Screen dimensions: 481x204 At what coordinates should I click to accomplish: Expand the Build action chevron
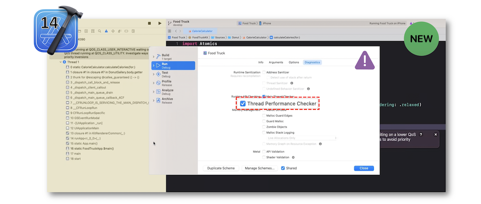tap(154, 57)
